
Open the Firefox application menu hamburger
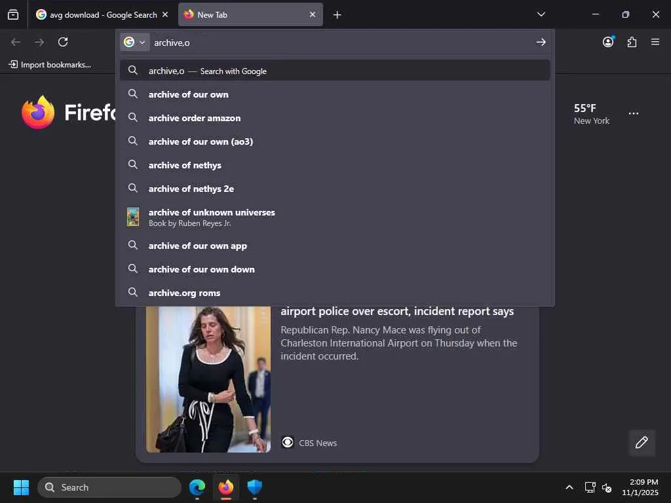(655, 42)
